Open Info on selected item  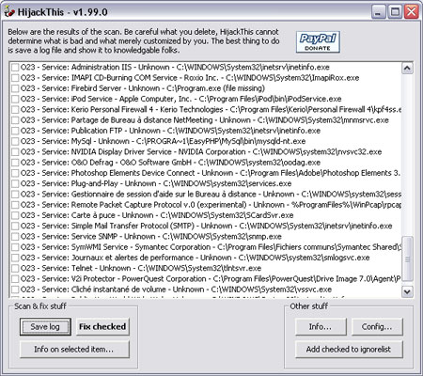74,349
